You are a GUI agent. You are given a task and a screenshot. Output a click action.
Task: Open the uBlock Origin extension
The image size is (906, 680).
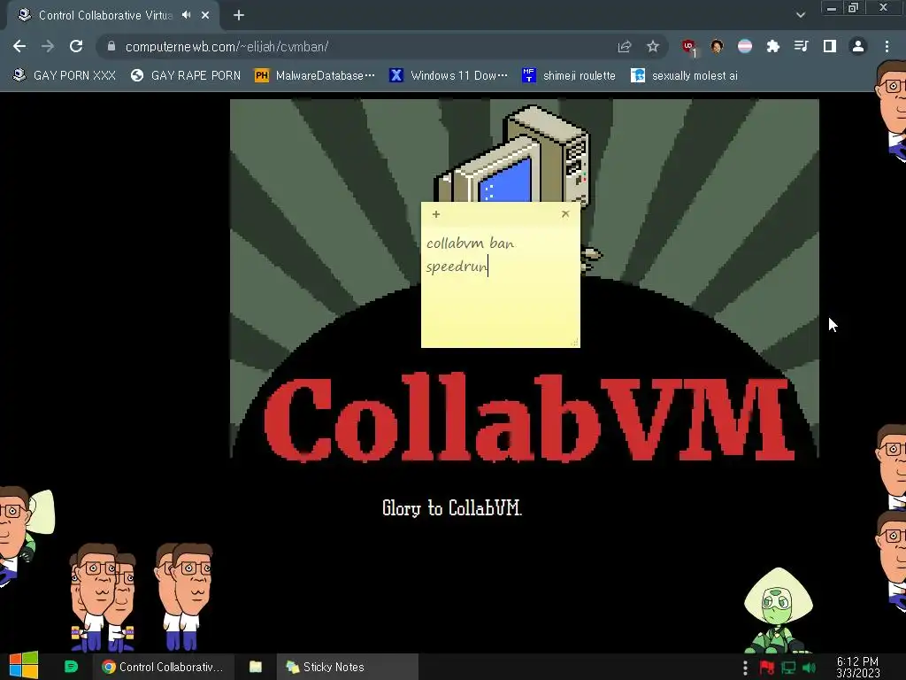tap(688, 47)
